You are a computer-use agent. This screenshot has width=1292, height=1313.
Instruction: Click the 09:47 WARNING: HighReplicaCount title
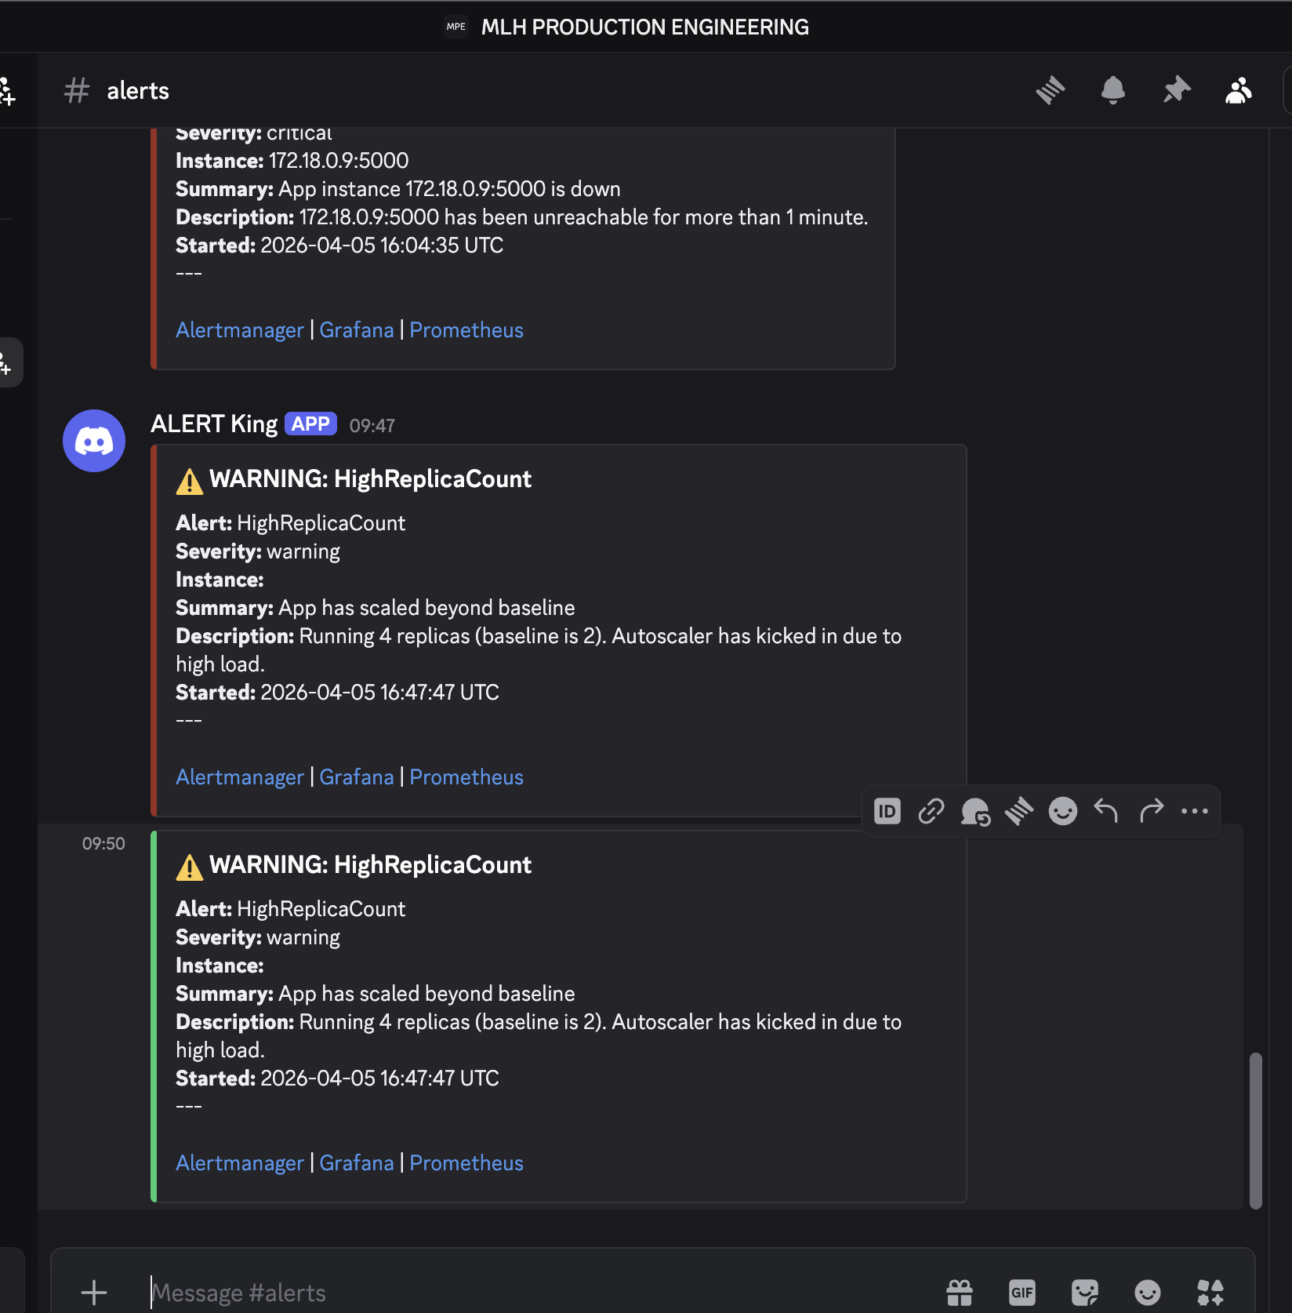point(370,479)
